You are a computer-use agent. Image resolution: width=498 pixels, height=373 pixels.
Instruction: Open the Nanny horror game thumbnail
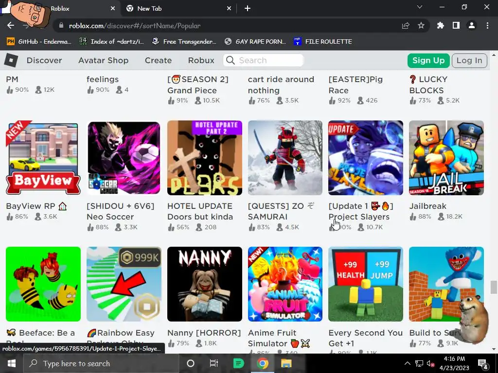pyautogui.click(x=205, y=284)
